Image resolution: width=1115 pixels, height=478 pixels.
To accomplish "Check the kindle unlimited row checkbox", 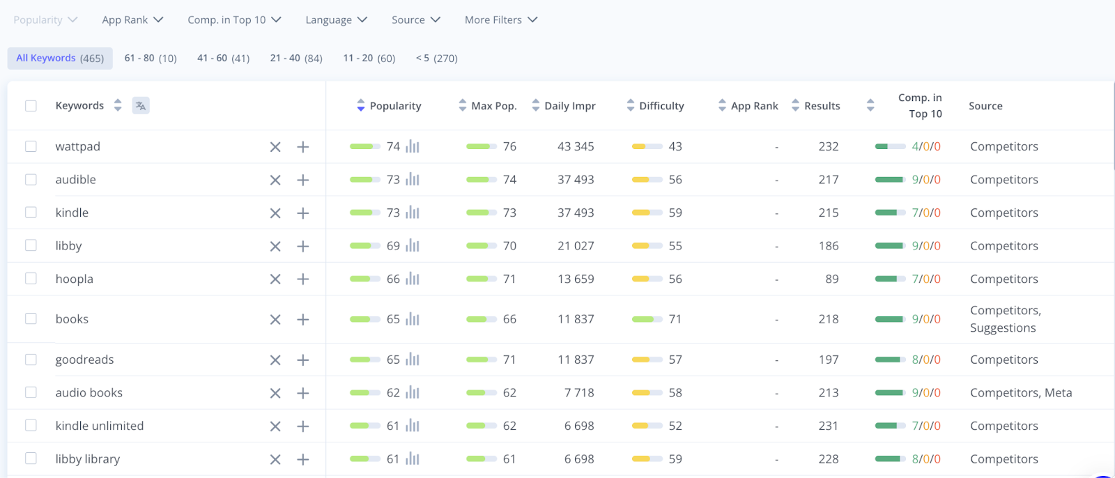I will coord(31,425).
